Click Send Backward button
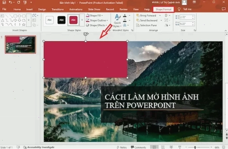Viewport: 228px width, 149px height. tap(147, 20)
